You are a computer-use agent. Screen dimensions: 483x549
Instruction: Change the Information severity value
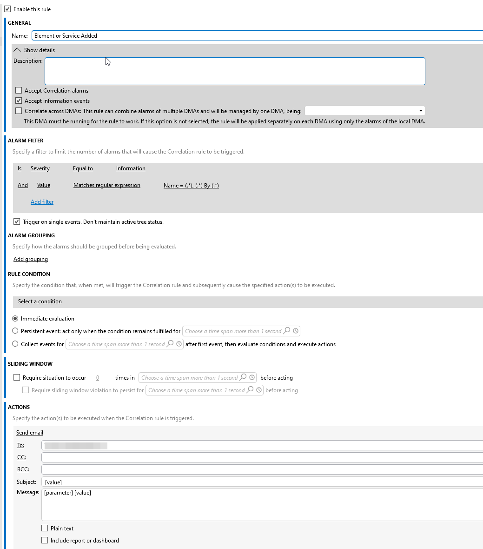tap(131, 168)
